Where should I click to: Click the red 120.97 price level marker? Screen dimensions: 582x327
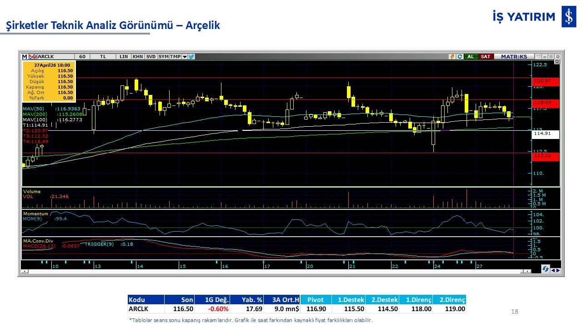click(x=546, y=80)
